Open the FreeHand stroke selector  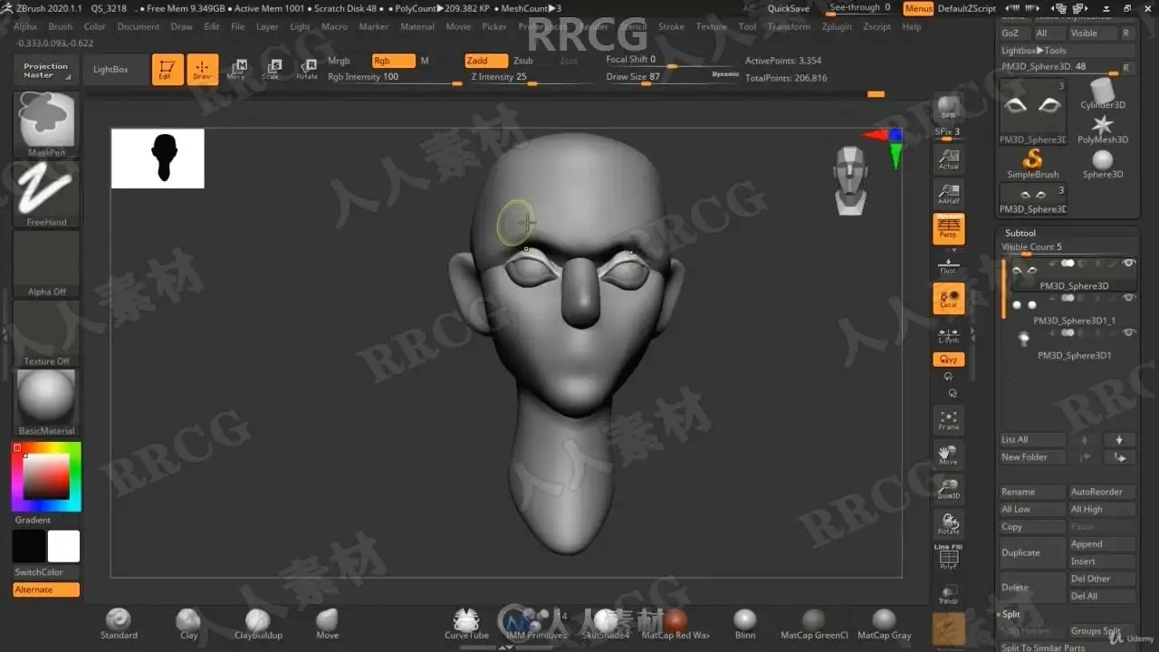tap(46, 194)
